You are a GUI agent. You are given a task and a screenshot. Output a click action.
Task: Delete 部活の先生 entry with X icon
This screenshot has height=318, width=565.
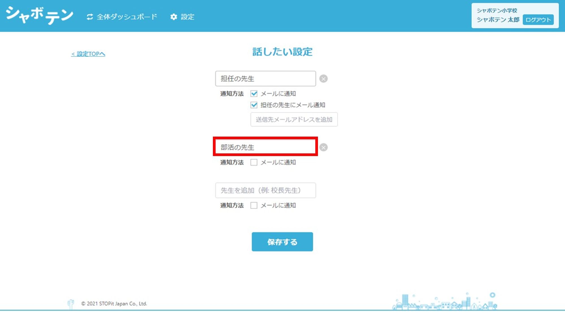(x=323, y=147)
